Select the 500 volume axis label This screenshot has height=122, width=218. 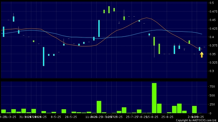point(212,95)
